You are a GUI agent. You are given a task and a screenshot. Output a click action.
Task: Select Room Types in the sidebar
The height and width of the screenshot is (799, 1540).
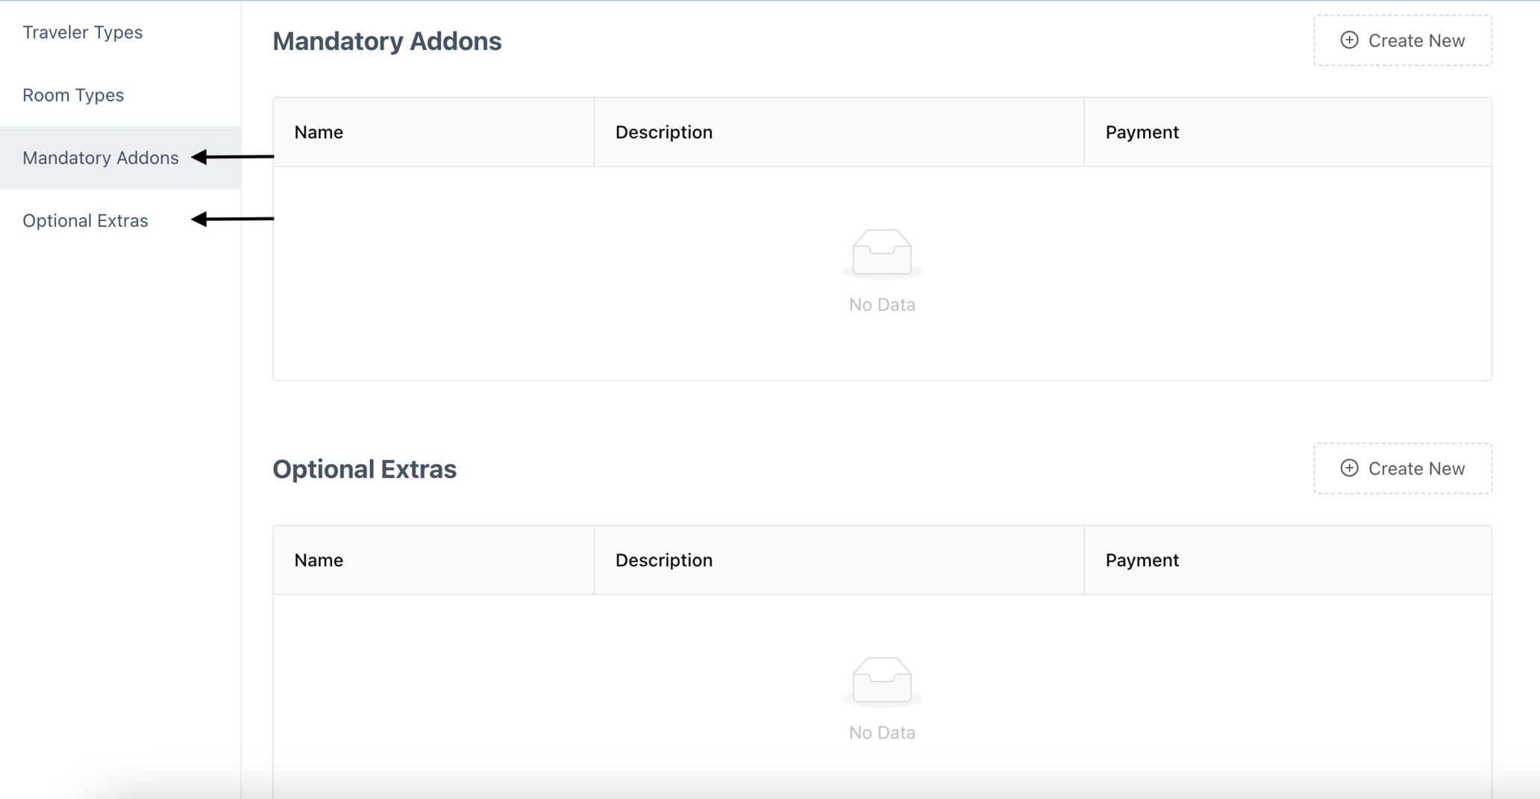72,95
